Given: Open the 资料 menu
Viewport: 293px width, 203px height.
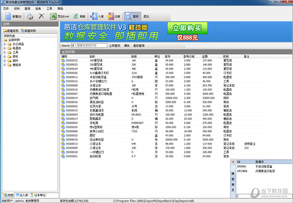Looking at the screenshot, I should point(17,9).
